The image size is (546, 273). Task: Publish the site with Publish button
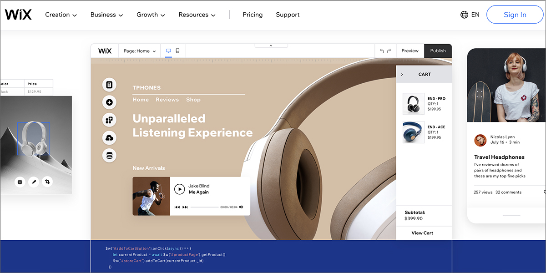coord(438,51)
